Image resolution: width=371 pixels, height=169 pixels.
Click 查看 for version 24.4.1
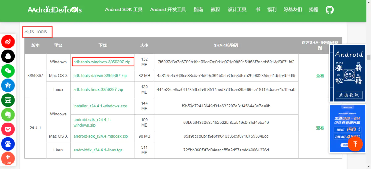coord(320,128)
